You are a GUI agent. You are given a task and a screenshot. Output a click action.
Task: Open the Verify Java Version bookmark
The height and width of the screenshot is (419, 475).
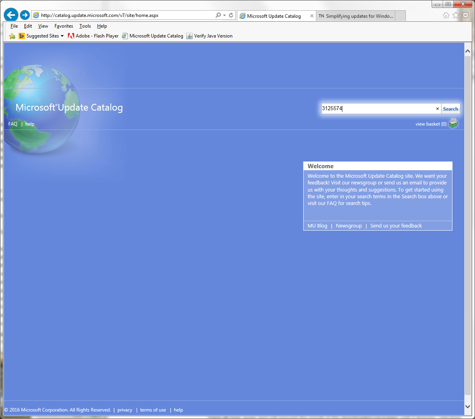(209, 36)
